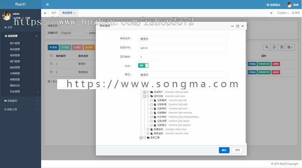Click the tab scroll-left double arrow
Image resolution: width=302 pixels, height=168 pixels.
pos(45,13)
